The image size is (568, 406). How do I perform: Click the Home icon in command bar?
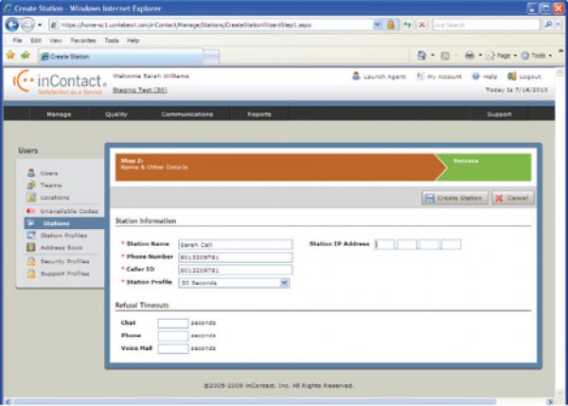[x=421, y=56]
